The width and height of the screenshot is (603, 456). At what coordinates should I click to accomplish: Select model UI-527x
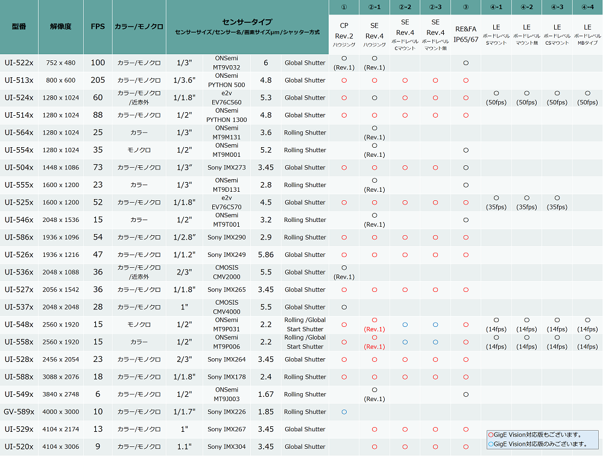pos(19,290)
